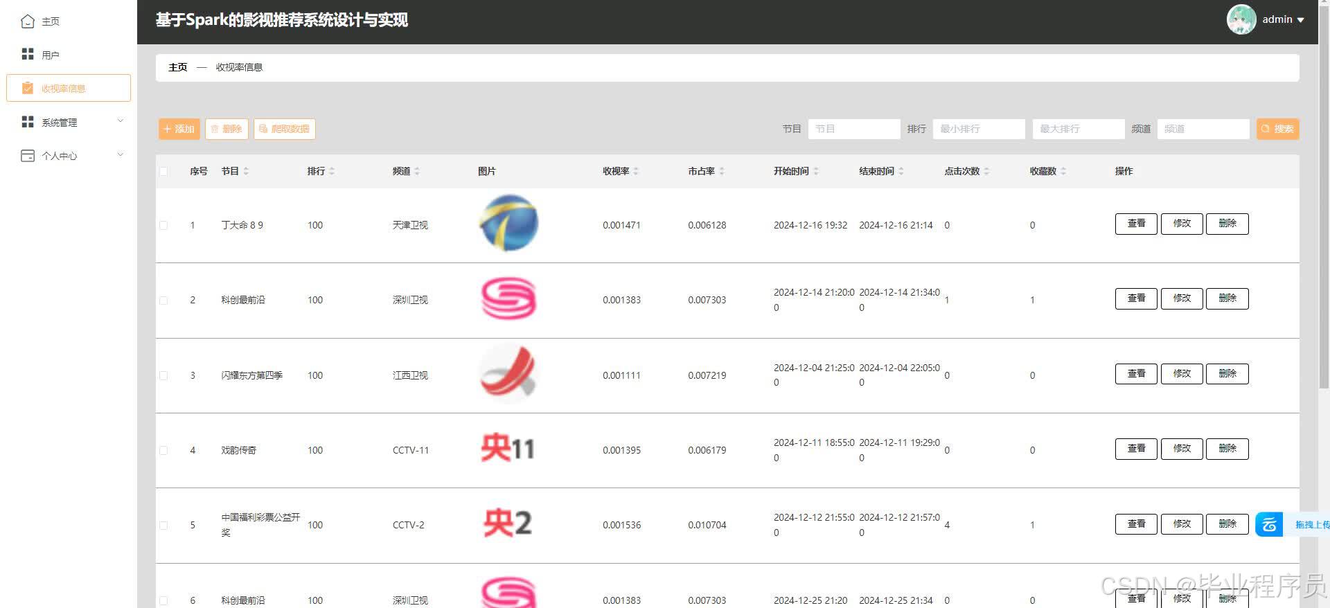Click 删除 for row 3 闪耀东方第四季
Image resolution: width=1330 pixels, height=608 pixels.
(1227, 374)
